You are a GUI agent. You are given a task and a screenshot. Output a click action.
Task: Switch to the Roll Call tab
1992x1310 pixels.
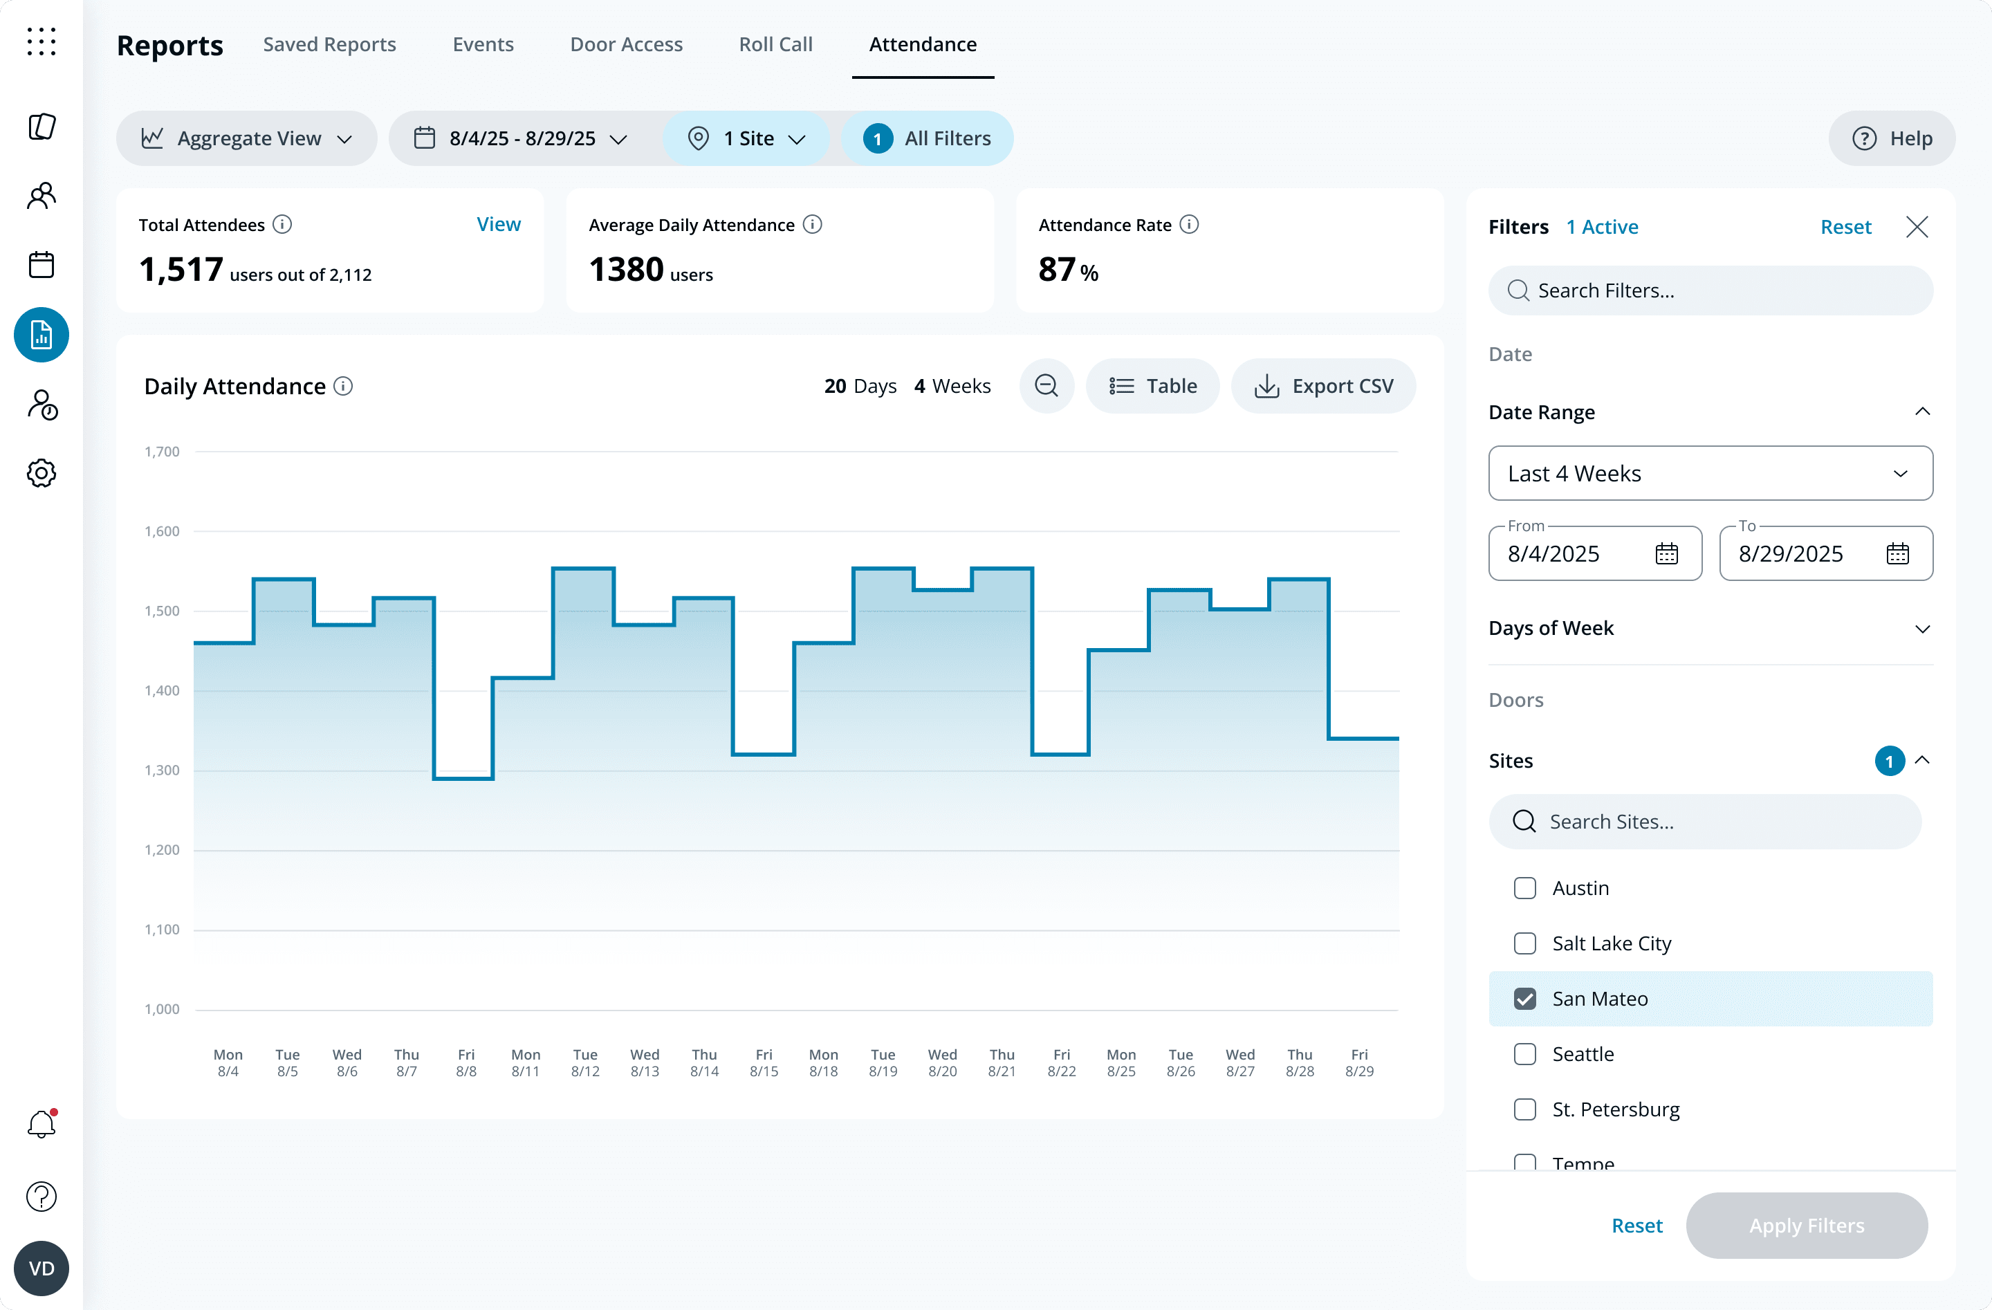coord(775,44)
